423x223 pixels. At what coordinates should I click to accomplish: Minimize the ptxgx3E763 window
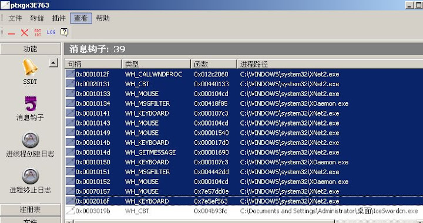coord(409,5)
